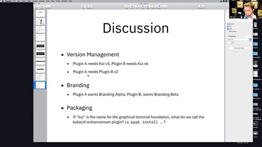Click 'Plugin A wants Branding Alpha' line
The image size is (262, 147).
tap(126, 94)
